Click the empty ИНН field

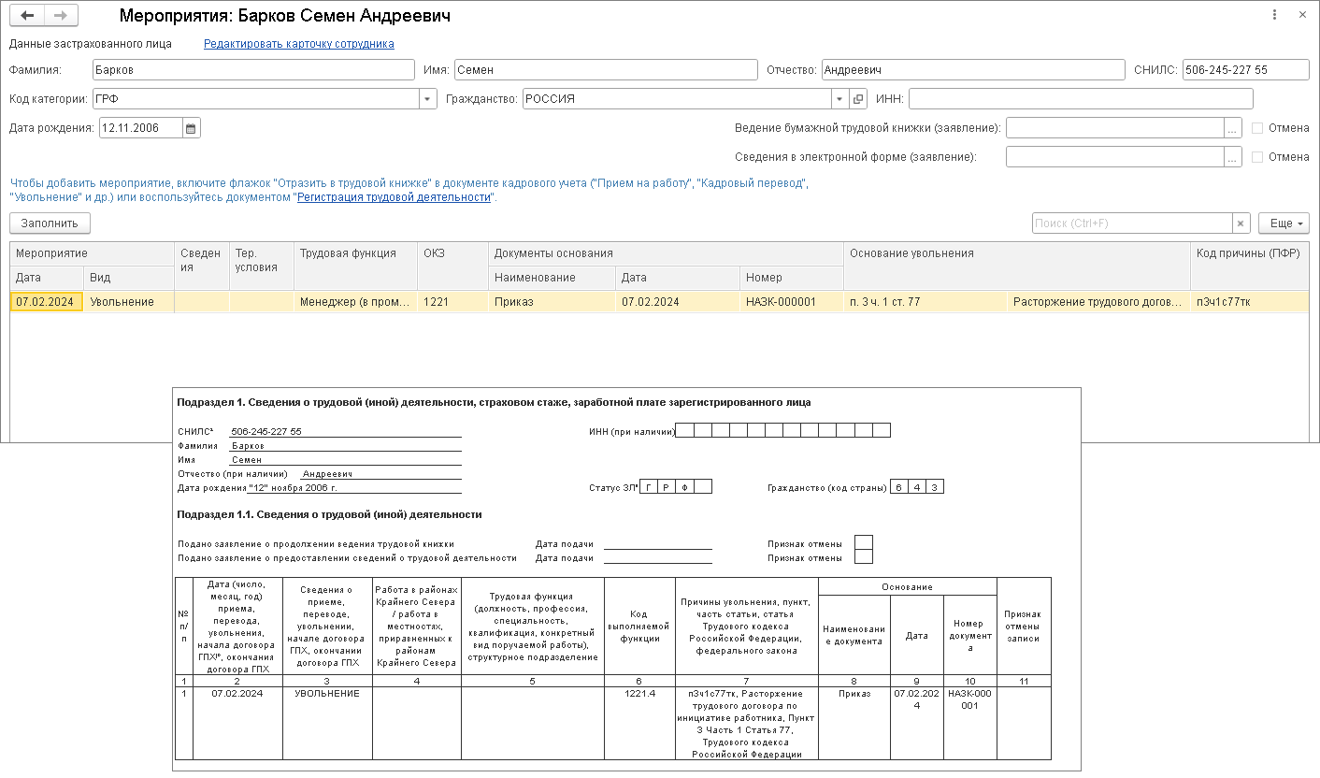pyautogui.click(x=1081, y=99)
